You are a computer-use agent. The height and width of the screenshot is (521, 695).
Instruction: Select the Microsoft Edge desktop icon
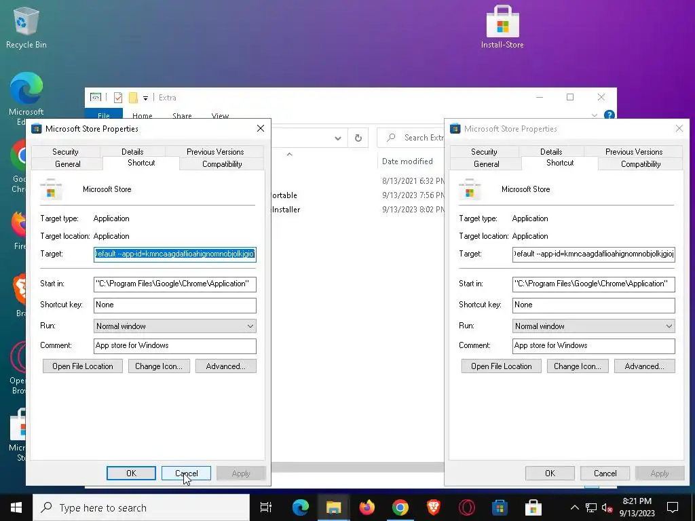coord(26,98)
